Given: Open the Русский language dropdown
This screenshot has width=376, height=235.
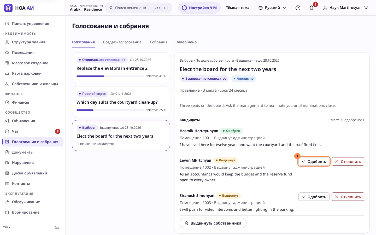Looking at the screenshot, I should (x=272, y=8).
